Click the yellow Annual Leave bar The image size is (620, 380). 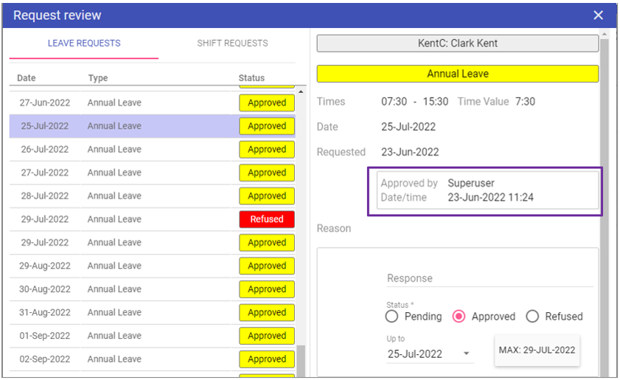point(457,74)
